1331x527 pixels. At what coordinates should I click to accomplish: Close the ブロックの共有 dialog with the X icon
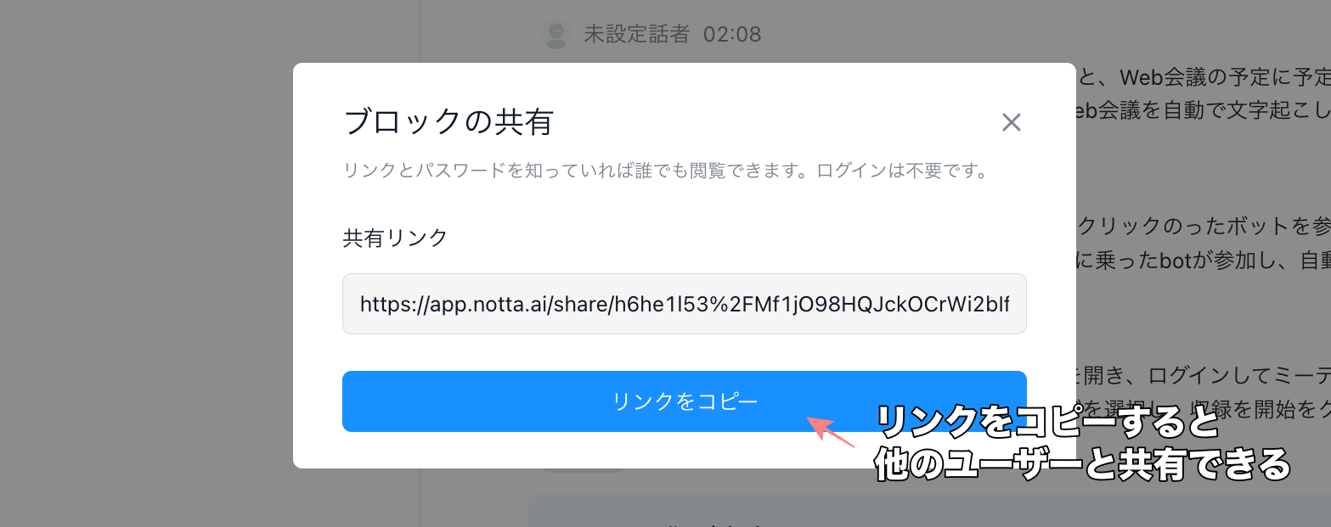(1011, 123)
